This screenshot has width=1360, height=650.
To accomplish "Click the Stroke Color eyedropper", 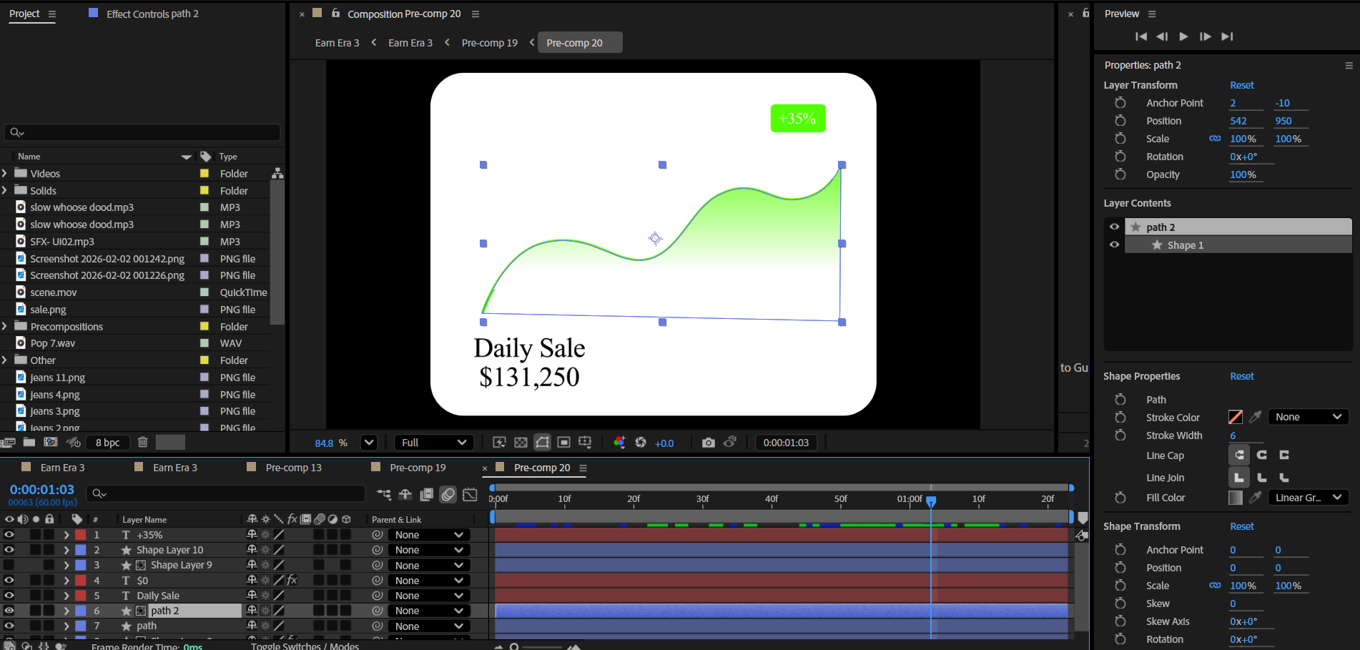I will point(1255,417).
